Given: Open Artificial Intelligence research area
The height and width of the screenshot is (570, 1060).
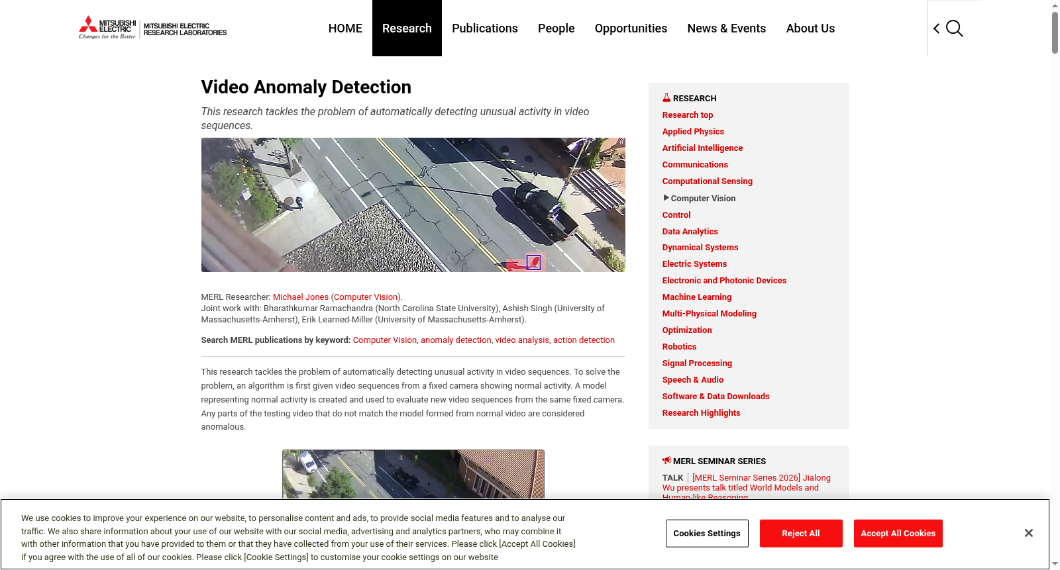Looking at the screenshot, I should (x=702, y=148).
